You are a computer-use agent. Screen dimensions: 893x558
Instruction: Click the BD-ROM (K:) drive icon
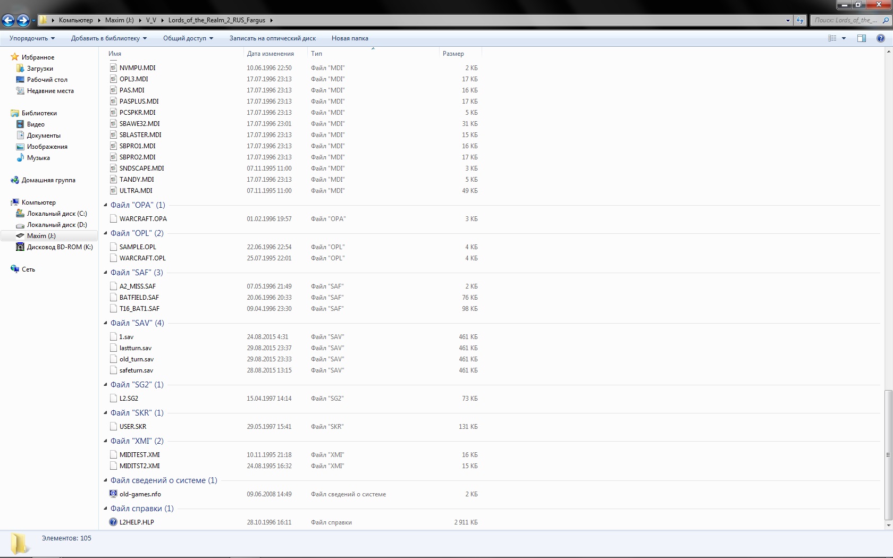click(20, 247)
